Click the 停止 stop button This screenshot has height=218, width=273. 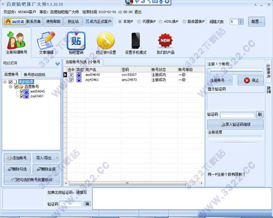[x=251, y=80]
